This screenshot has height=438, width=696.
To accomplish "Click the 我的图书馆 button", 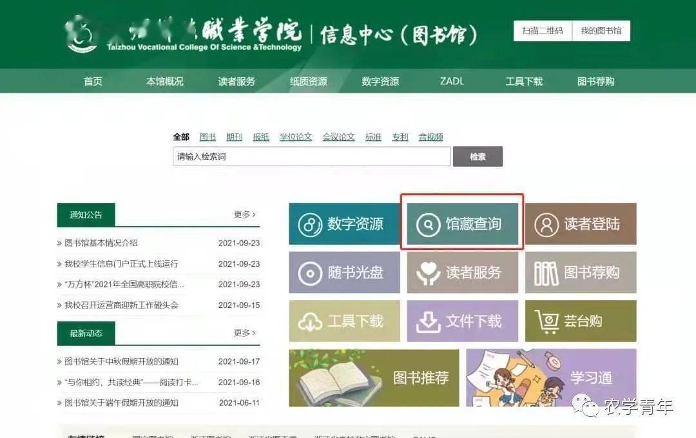I will coord(601,31).
